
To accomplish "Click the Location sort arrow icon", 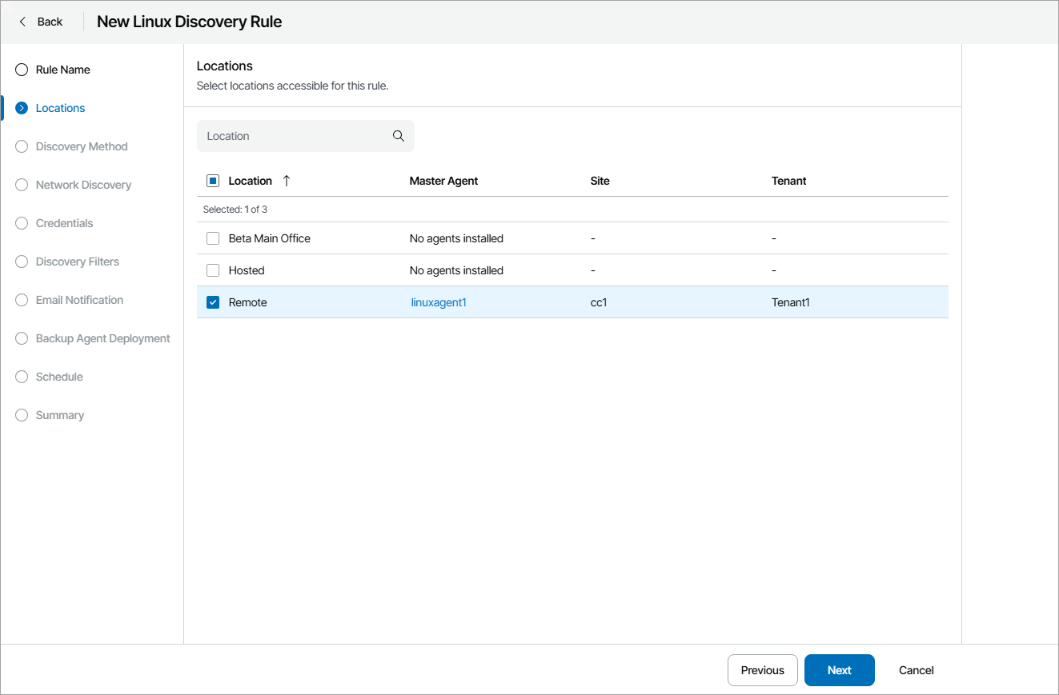I will click(287, 181).
